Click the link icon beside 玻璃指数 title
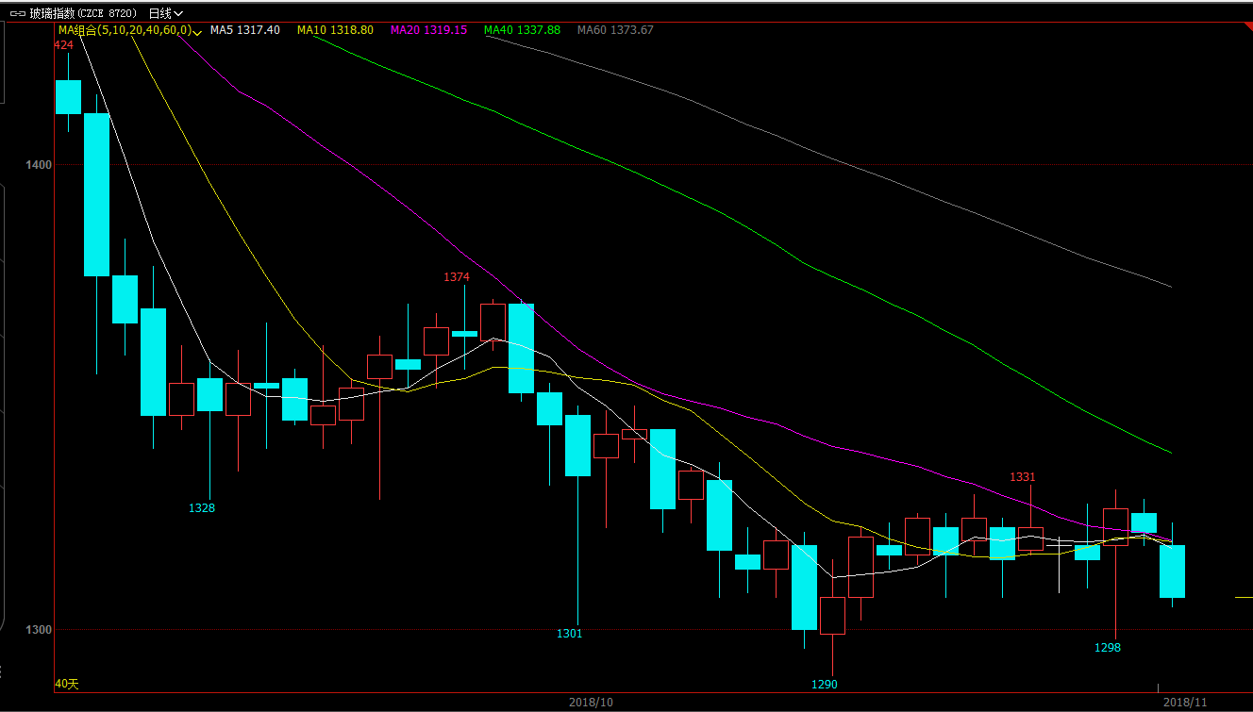Screen dimensions: 1253x712 coord(18,13)
